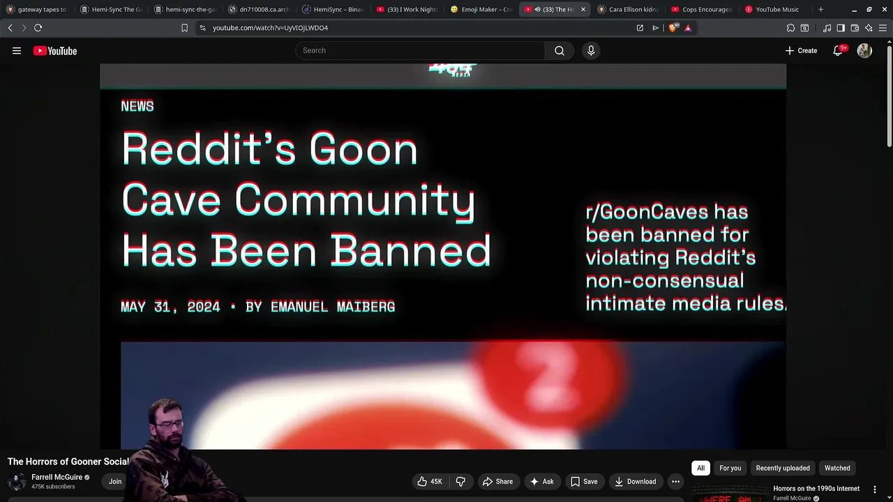This screenshot has height=502, width=893.
Task: Select the Recently uploaded filter chip
Action: [x=783, y=468]
